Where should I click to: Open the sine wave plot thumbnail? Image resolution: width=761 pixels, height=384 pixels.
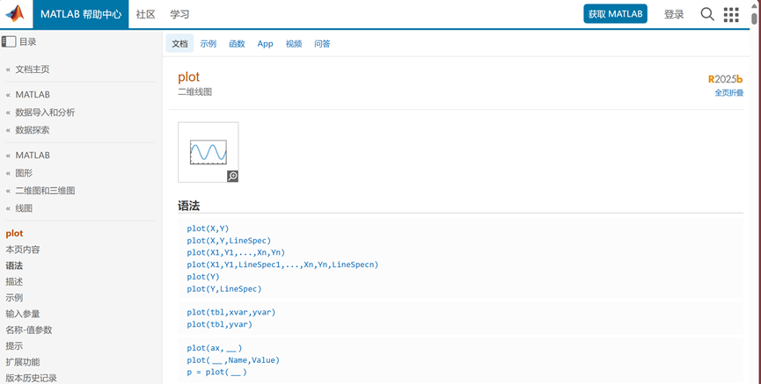(x=209, y=152)
